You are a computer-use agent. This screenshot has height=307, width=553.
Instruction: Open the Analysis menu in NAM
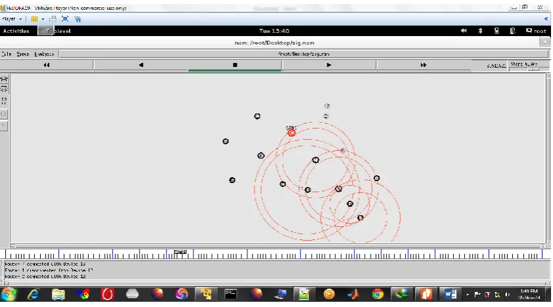[x=44, y=54]
